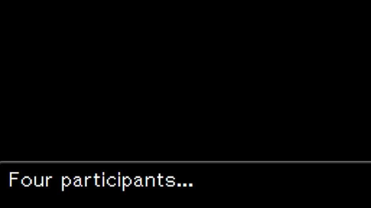Advance the dialogue by clicking the text box

click(x=185, y=185)
